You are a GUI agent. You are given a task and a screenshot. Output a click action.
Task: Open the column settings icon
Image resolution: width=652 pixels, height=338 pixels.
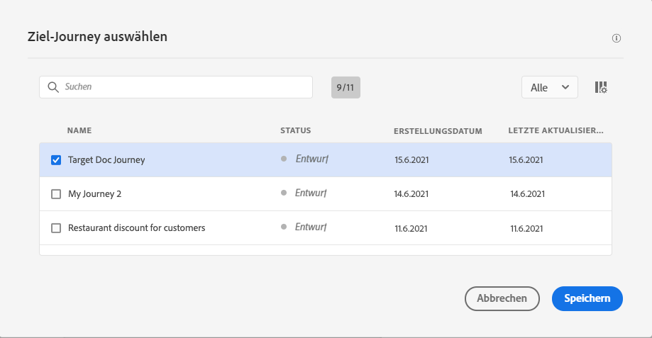click(x=601, y=87)
